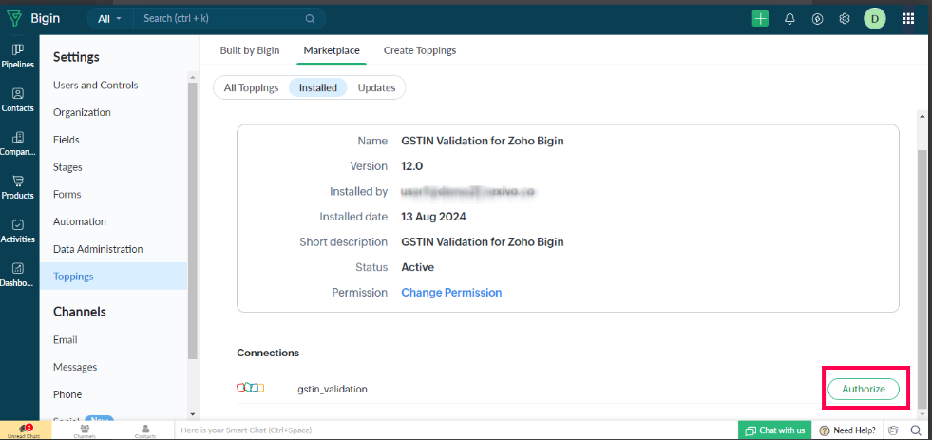The width and height of the screenshot is (932, 440).
Task: Switch to Marketplace tab
Action: (332, 50)
